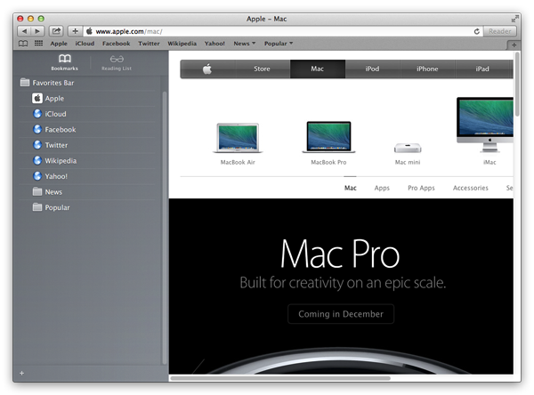
Task: Click the Apps sub-navigation link
Action: (382, 188)
